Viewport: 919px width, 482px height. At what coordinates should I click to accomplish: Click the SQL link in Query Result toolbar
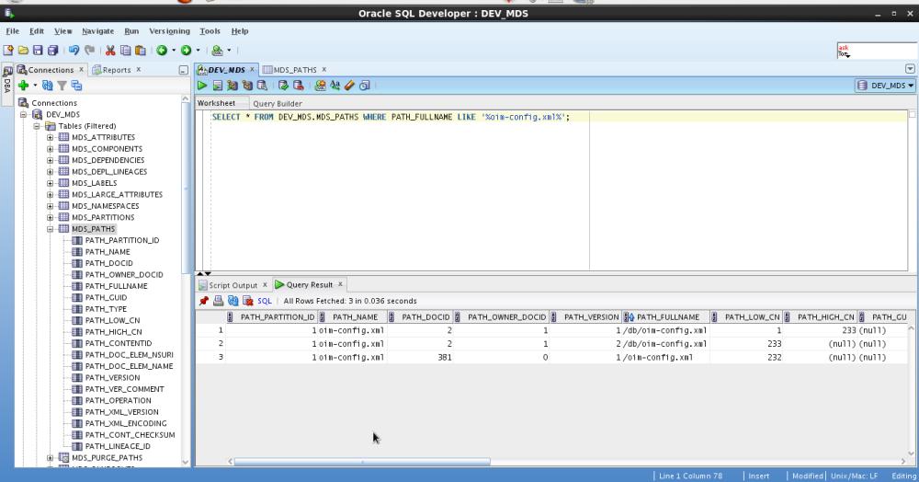coord(264,301)
